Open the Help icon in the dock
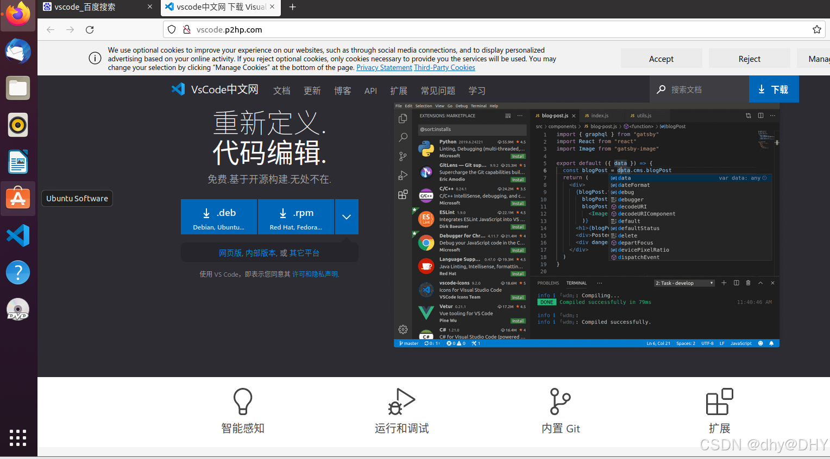 (18, 272)
